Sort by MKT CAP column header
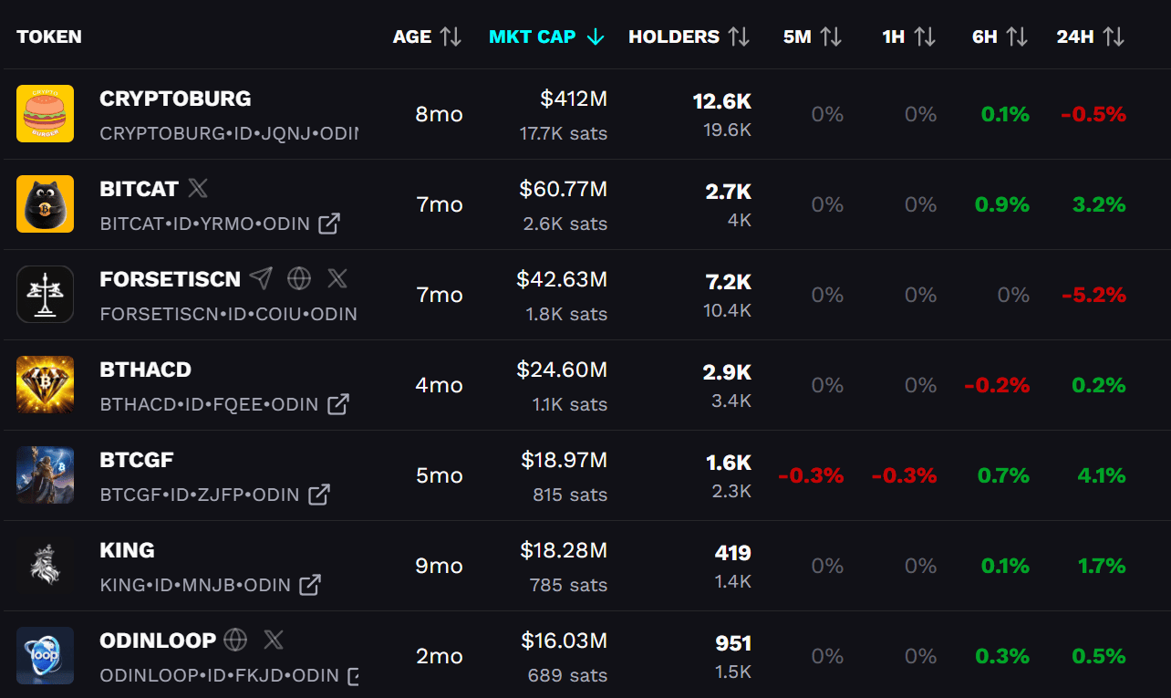 pyautogui.click(x=545, y=36)
